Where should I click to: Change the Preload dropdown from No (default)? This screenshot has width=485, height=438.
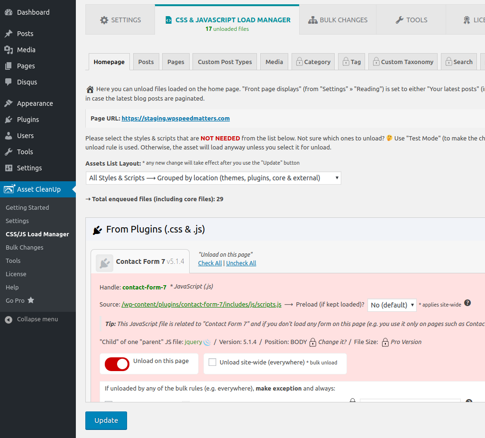pyautogui.click(x=392, y=305)
